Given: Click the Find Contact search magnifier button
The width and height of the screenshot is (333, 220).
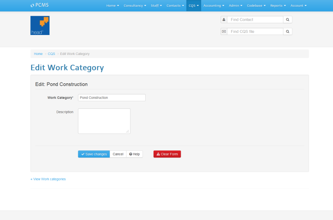Looking at the screenshot, I should [288, 20].
